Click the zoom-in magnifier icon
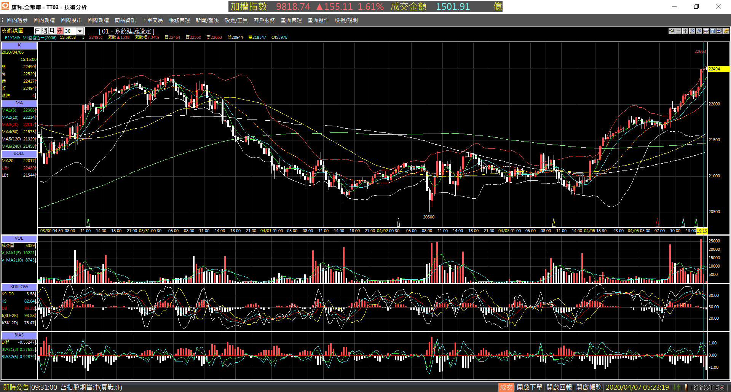Viewport: 731px width, 392px height. 699,31
